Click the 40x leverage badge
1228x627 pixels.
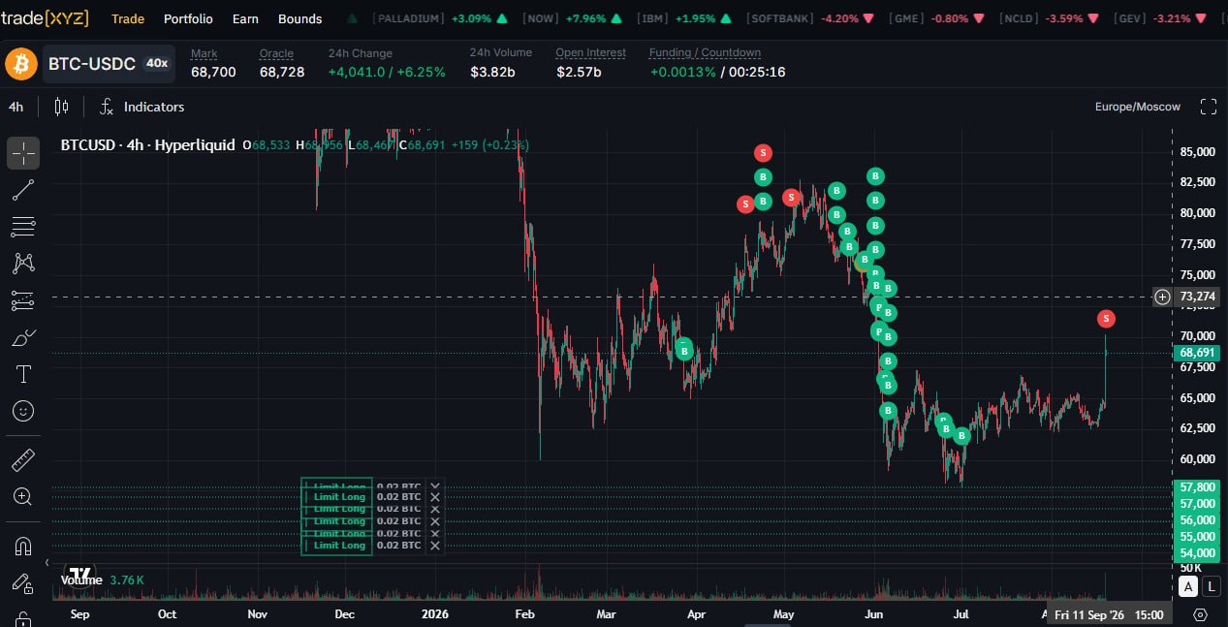(156, 63)
